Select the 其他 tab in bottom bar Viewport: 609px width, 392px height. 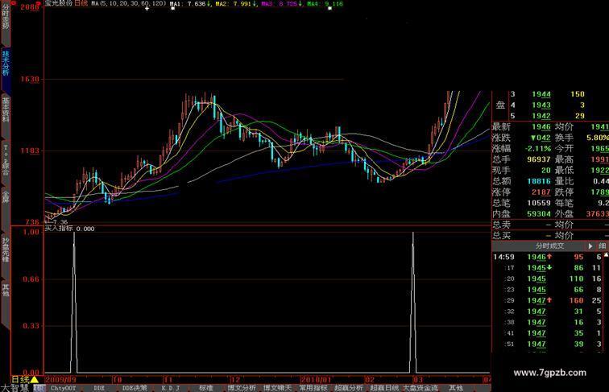click(x=456, y=388)
